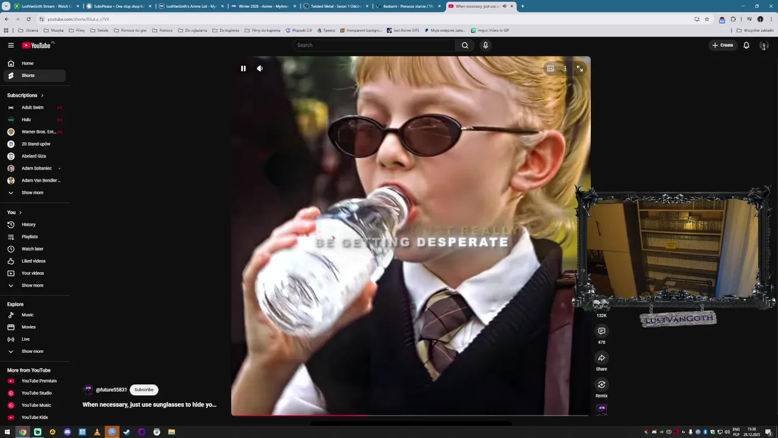Switch to the Twisted Metal tab
778x438 pixels.
pyautogui.click(x=336, y=6)
